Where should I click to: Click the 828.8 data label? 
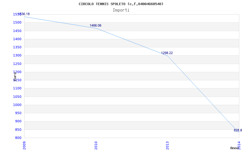[x=238, y=130]
